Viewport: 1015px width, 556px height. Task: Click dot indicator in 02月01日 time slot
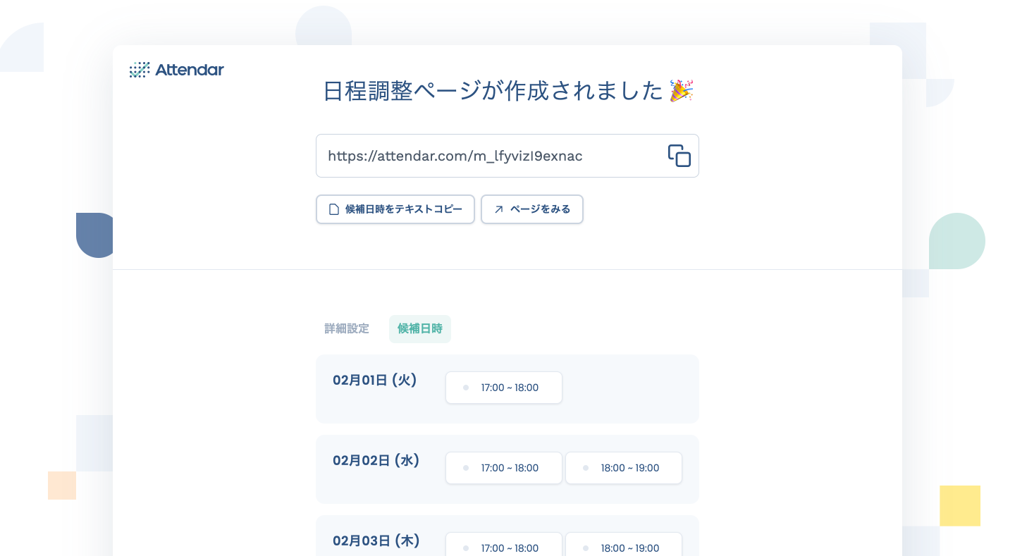466,388
